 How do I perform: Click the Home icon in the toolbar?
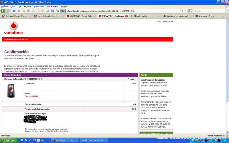coord(24,11)
